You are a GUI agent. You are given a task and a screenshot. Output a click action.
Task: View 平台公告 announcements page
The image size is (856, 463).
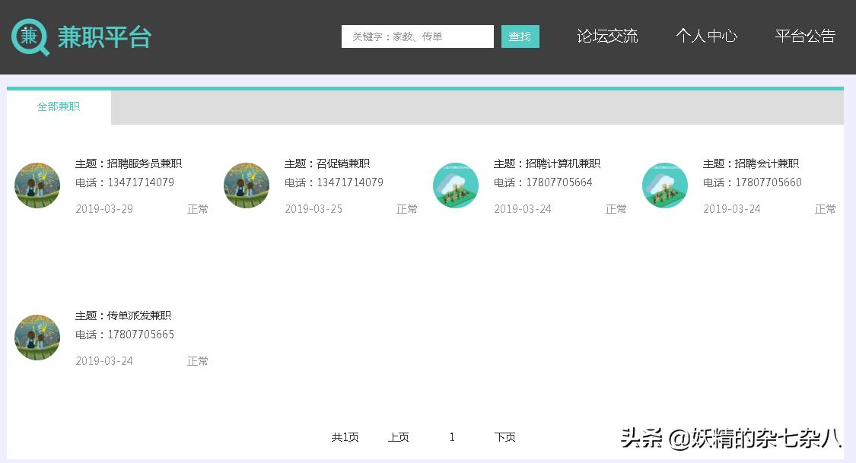[x=805, y=36]
